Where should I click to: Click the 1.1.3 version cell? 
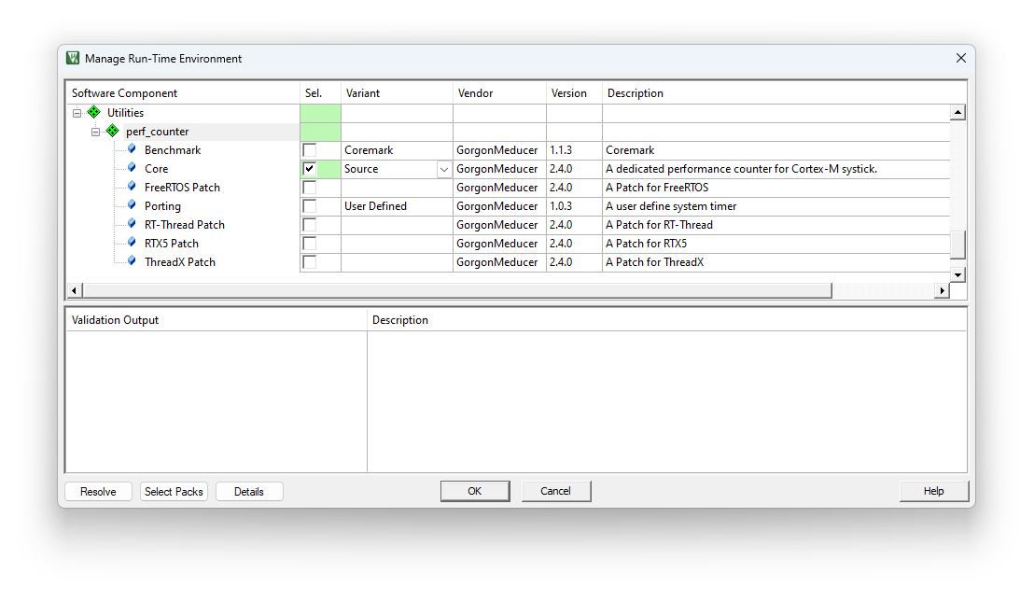[574, 150]
